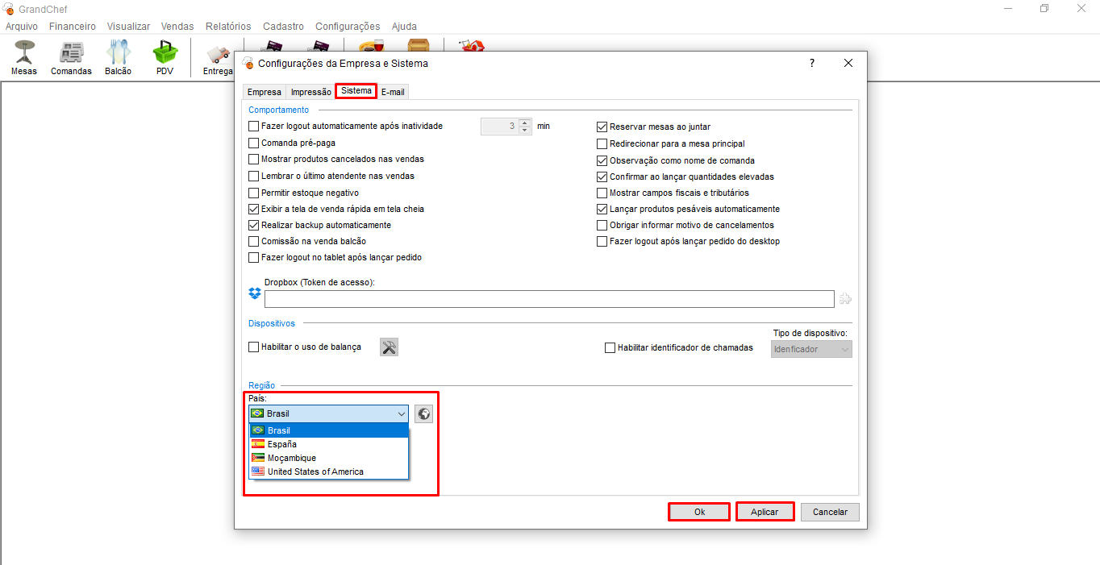
Task: Enable Comanda pré-paga checkbox
Action: [x=254, y=143]
